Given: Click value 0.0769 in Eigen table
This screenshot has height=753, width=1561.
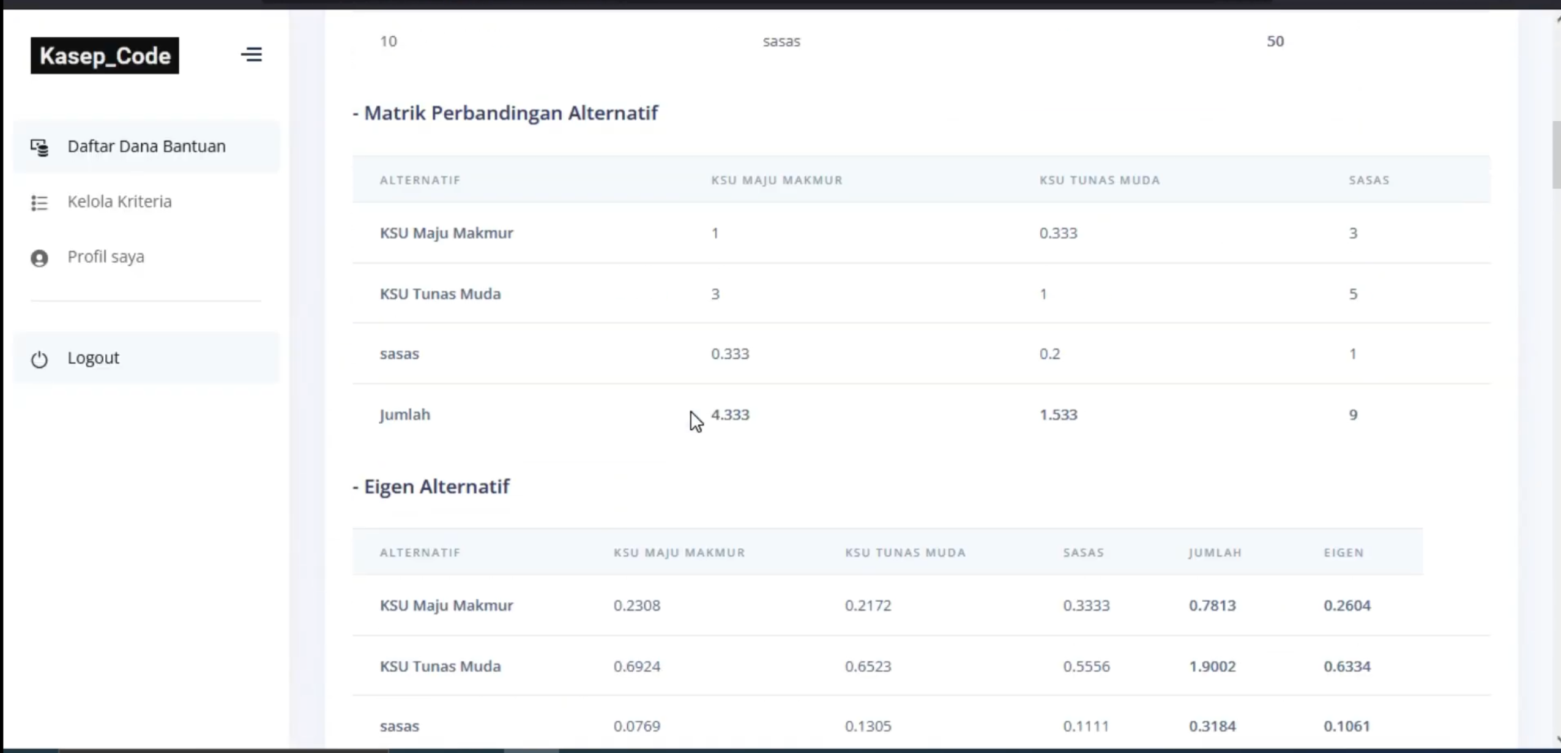Looking at the screenshot, I should (x=637, y=725).
